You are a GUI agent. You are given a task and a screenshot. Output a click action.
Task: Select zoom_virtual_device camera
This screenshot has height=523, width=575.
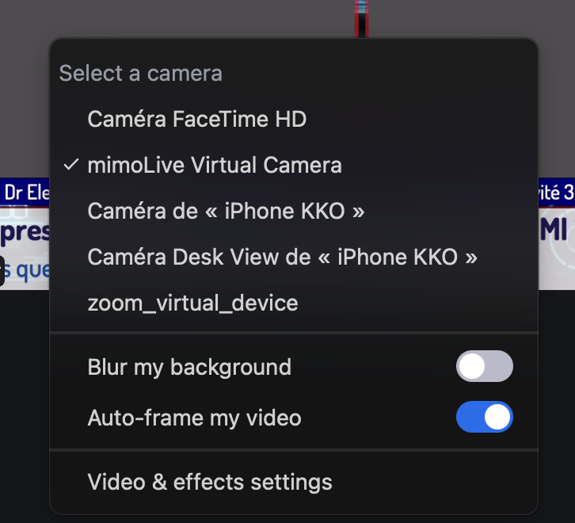(192, 303)
